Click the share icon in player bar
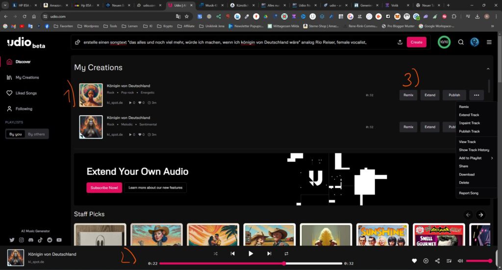Screen dimensions: 502x270 (438, 261)
